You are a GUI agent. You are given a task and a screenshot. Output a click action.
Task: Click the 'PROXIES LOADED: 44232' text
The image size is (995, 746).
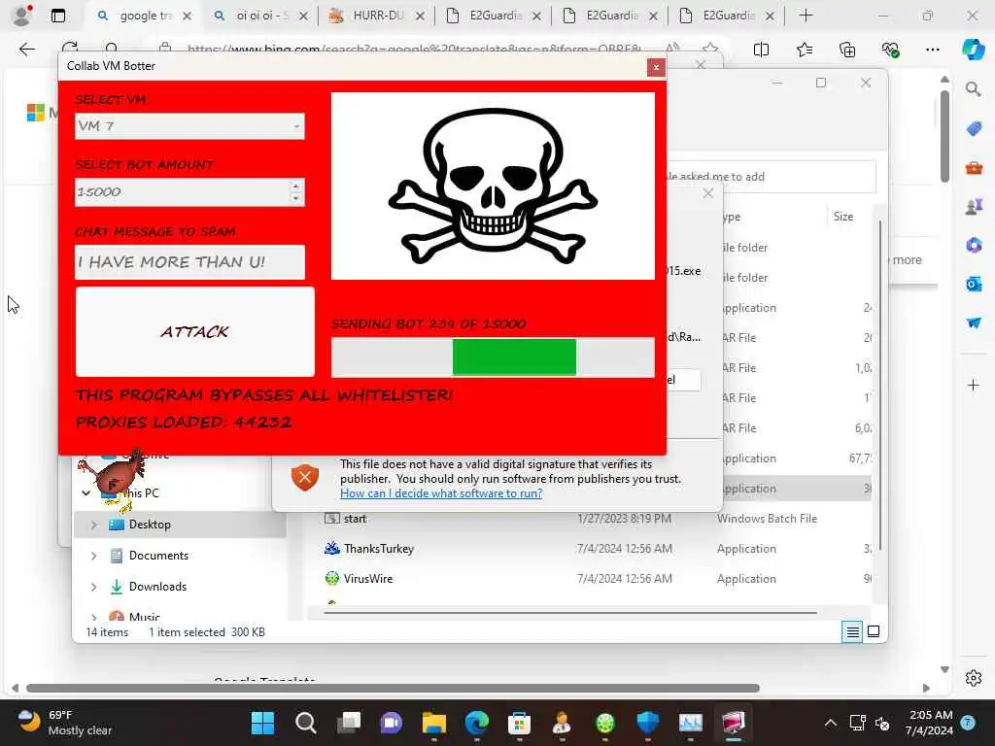[184, 422]
